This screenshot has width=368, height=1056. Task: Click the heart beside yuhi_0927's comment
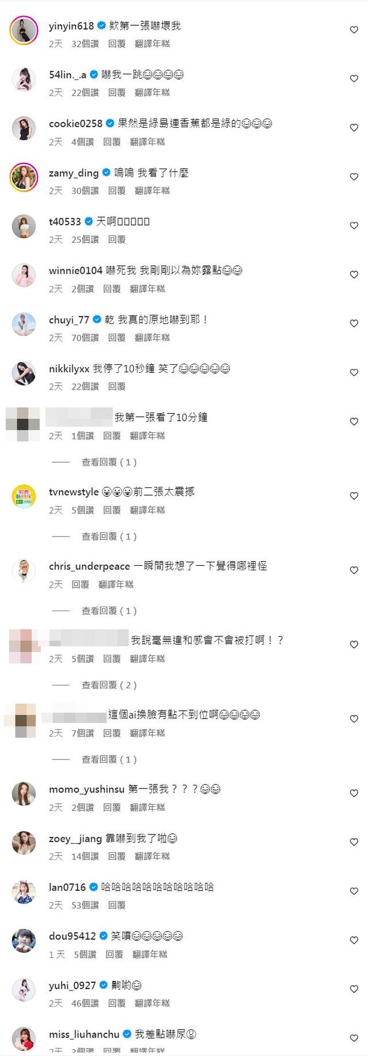coord(354,989)
